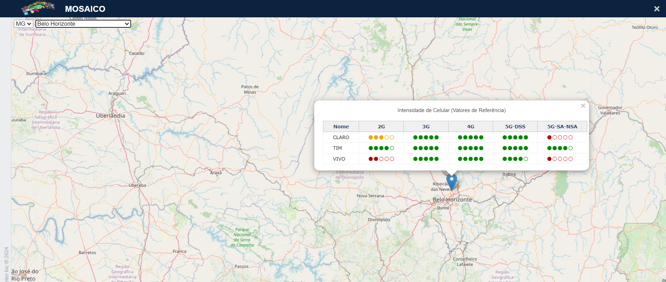666x282 pixels.
Task: Click CLARO 3G signal dots
Action: pos(426,137)
